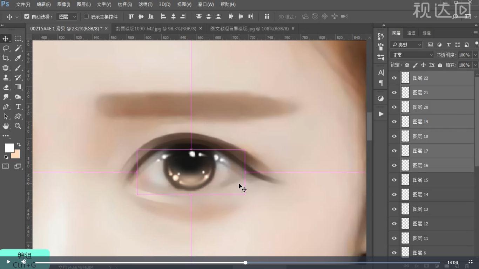This screenshot has height=269, width=479.
Task: Play the video
Action: click(8, 262)
